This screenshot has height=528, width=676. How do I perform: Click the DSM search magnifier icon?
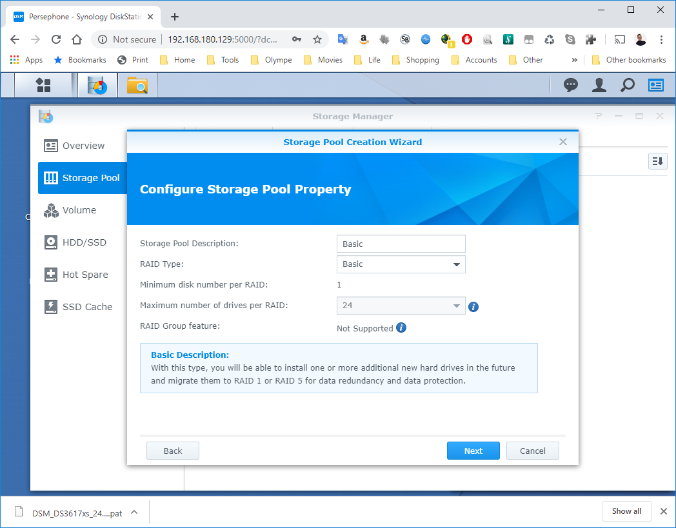pos(627,85)
